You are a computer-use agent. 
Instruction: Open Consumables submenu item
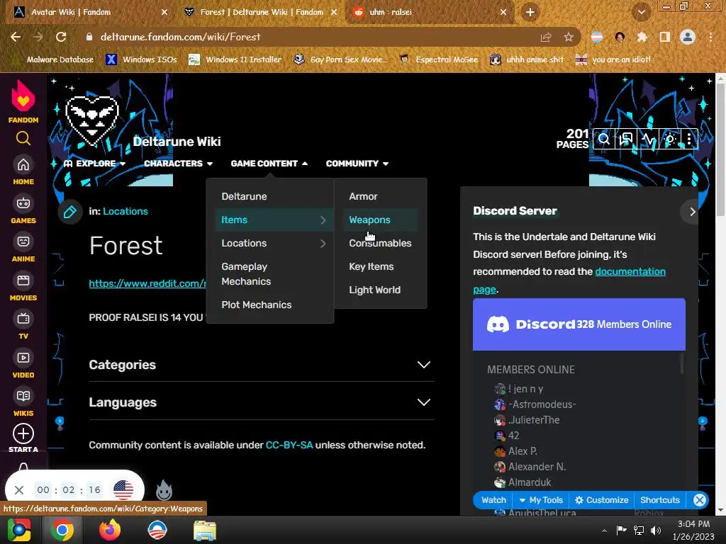[x=380, y=244]
